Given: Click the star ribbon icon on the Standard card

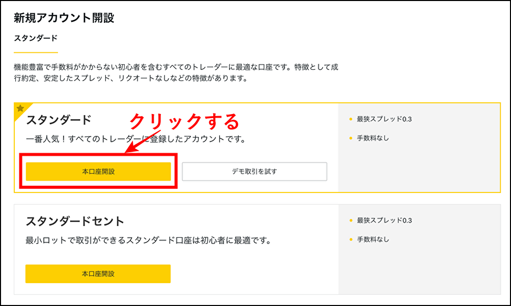Looking at the screenshot, I should 19,108.
